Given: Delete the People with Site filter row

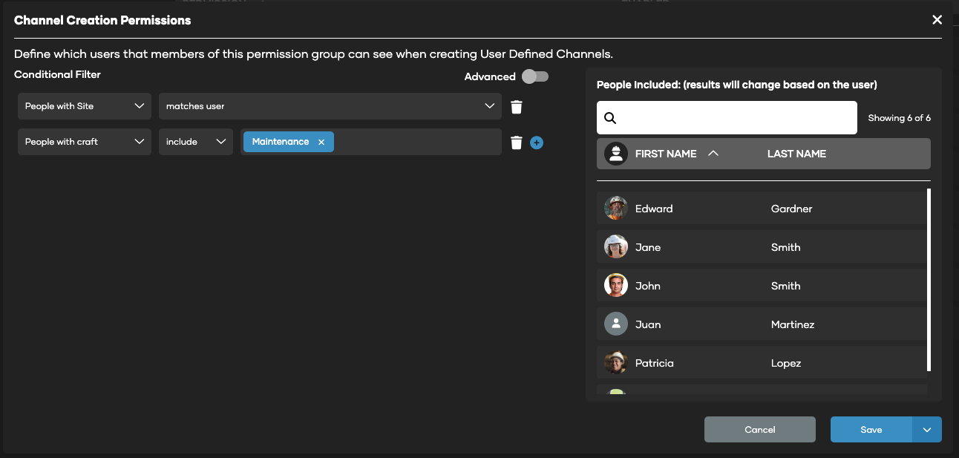Looking at the screenshot, I should click(x=517, y=107).
